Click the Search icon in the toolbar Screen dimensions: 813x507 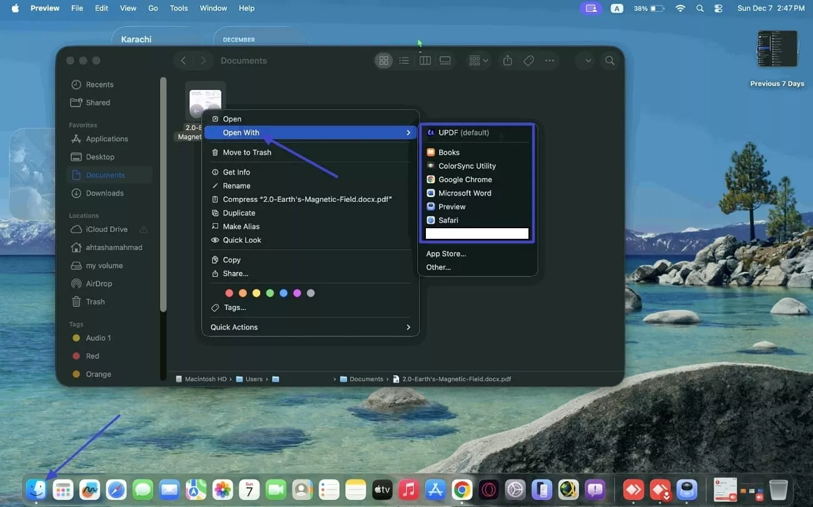click(610, 60)
